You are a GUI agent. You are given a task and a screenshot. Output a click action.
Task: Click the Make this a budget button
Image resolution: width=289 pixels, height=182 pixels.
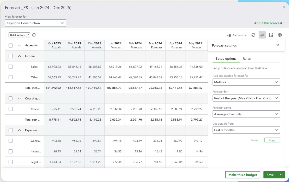pyautogui.click(x=243, y=175)
